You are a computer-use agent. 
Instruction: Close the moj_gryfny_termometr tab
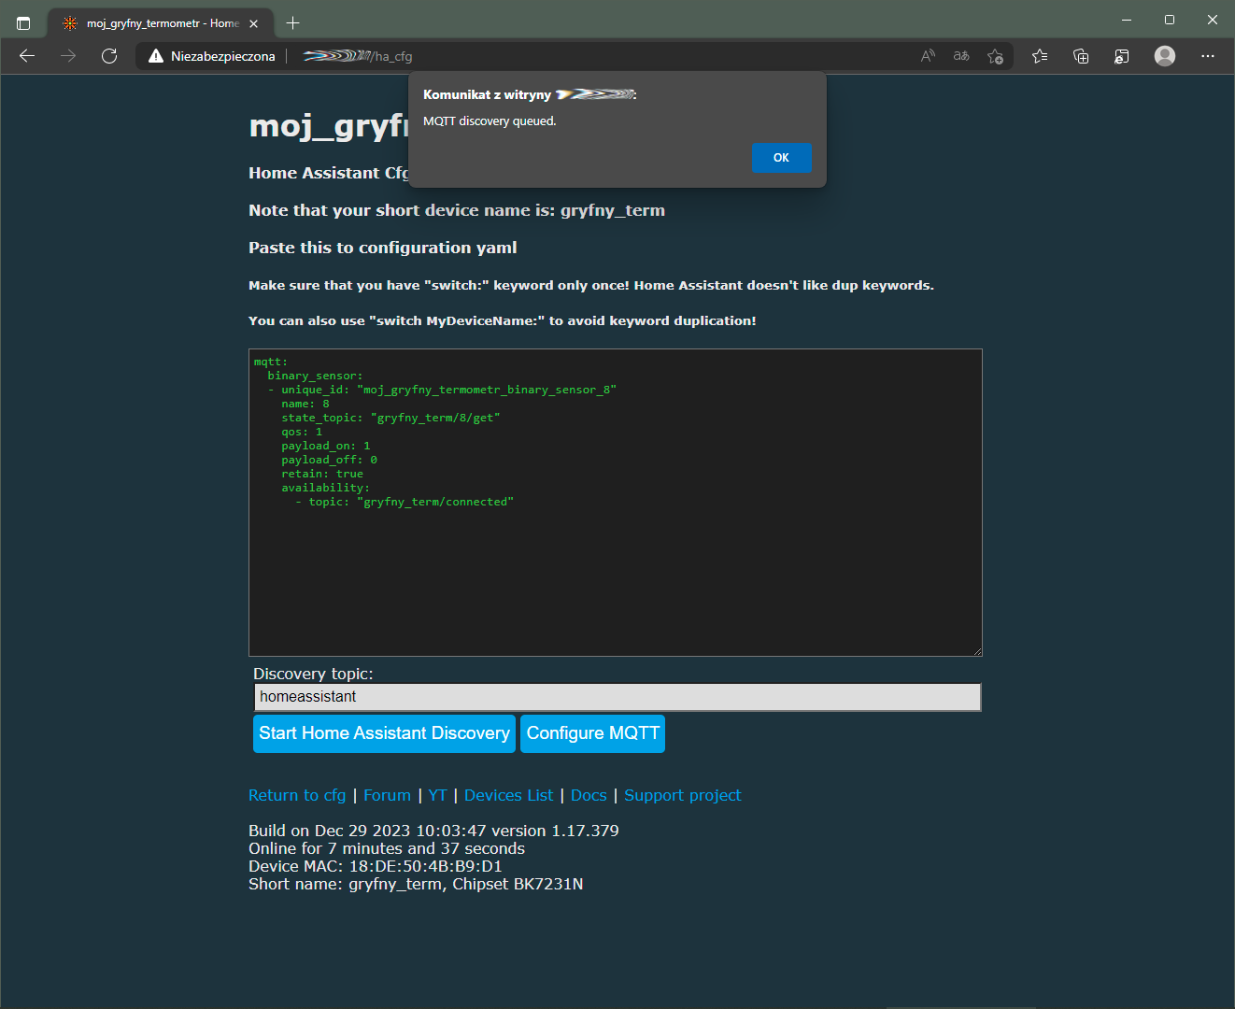tap(254, 23)
